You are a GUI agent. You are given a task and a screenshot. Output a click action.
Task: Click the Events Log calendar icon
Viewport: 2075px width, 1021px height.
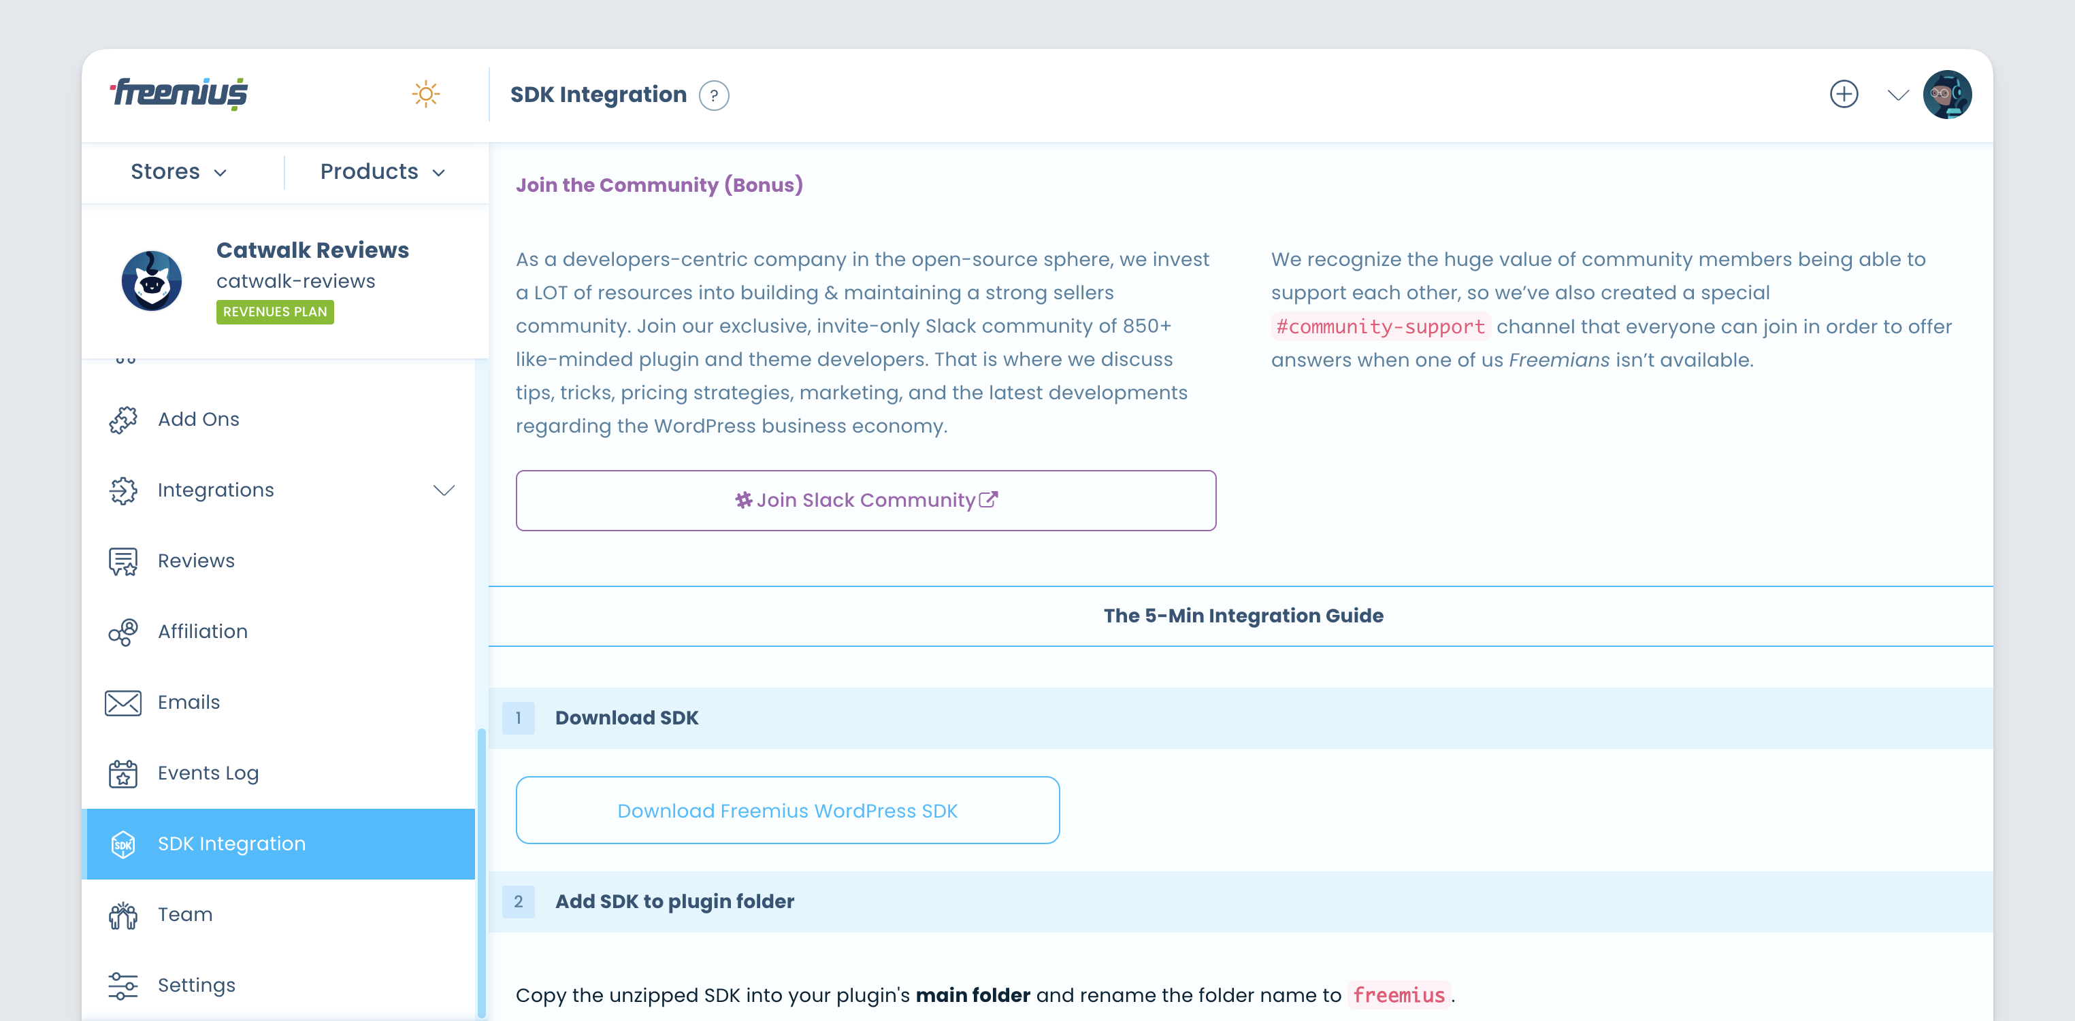(123, 774)
